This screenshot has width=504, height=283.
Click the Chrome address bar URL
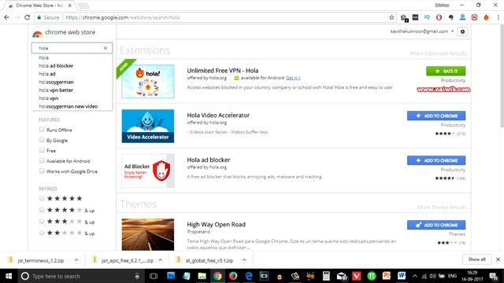pos(123,17)
